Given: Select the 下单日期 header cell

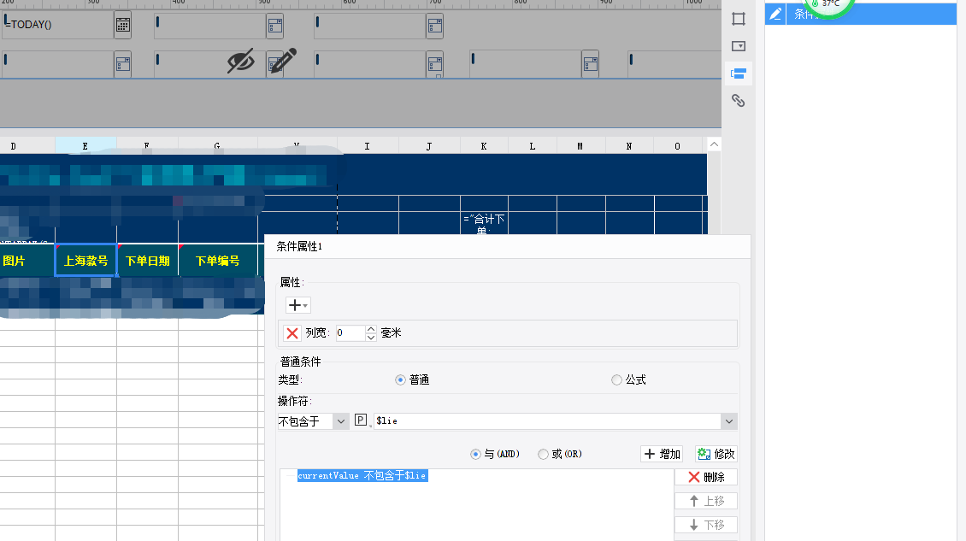Looking at the screenshot, I should pos(147,261).
